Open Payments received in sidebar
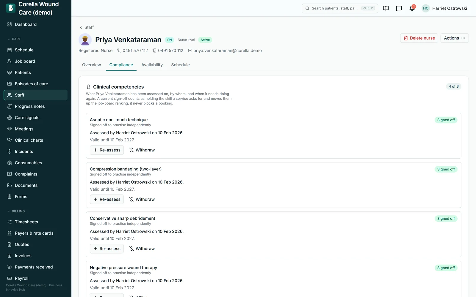The image size is (476, 297). [35, 267]
